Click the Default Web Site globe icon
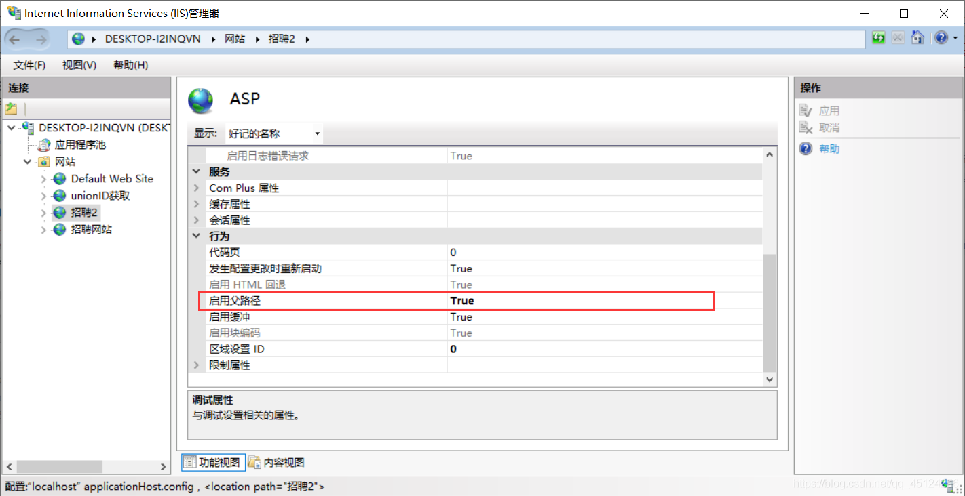The image size is (965, 496). click(60, 179)
